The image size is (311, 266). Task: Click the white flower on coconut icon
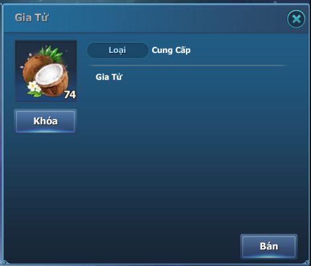[33, 86]
